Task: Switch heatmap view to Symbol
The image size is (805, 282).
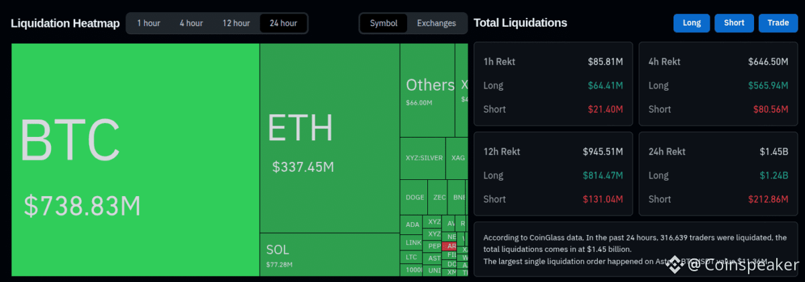Action: click(384, 23)
